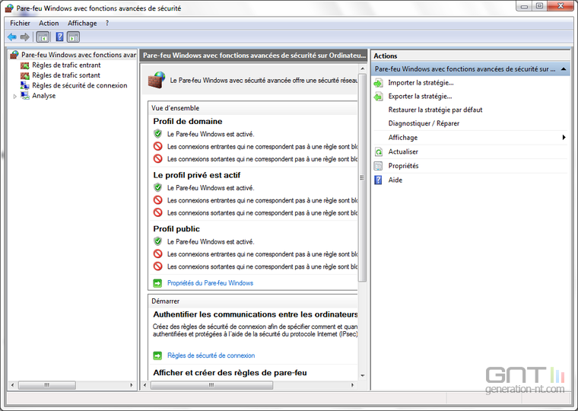Select Exporter la stratégie... action
The height and width of the screenshot is (411, 578).
click(x=420, y=97)
